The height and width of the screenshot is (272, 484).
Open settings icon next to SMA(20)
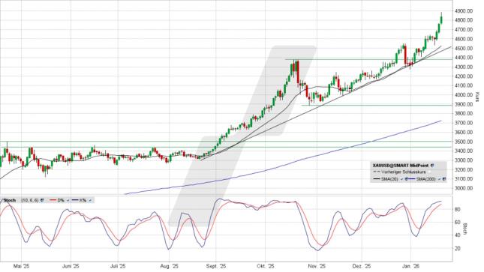[x=407, y=179]
